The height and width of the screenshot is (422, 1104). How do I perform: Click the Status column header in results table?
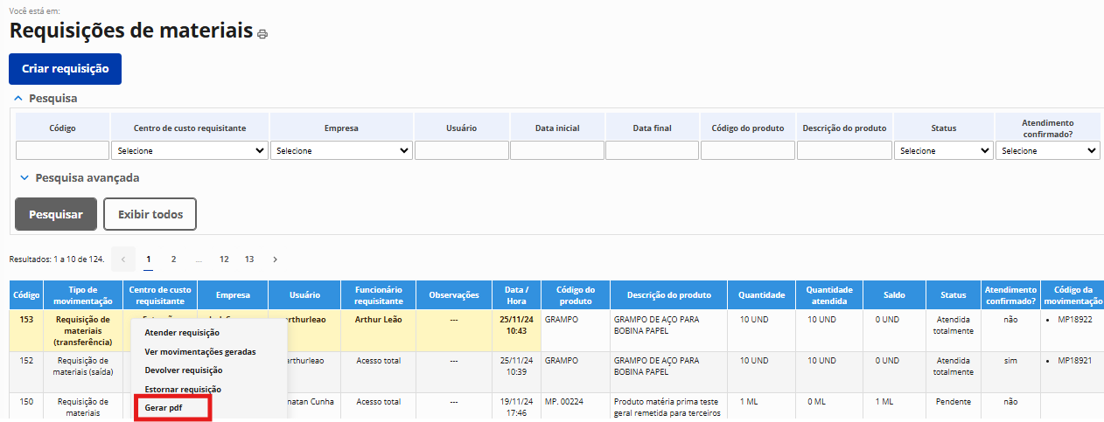click(x=953, y=295)
